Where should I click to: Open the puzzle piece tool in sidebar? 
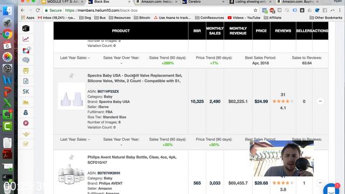pos(26,50)
